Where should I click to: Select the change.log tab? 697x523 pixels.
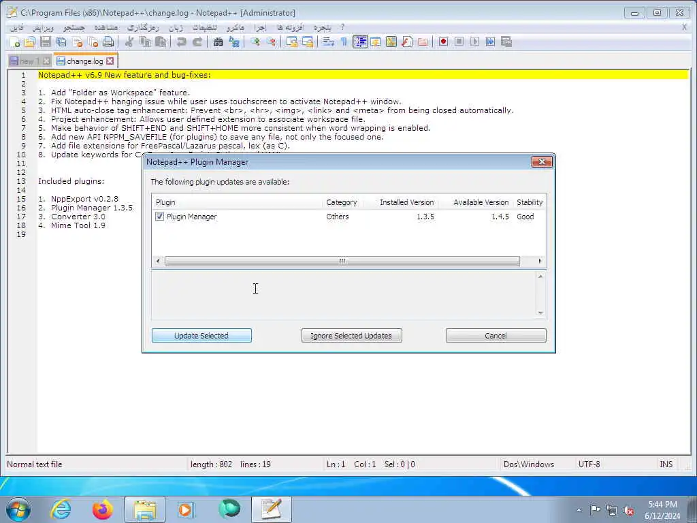point(84,61)
